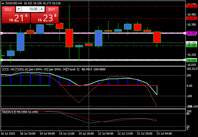Click the gray CCI histogram bar

coord(157,90)
